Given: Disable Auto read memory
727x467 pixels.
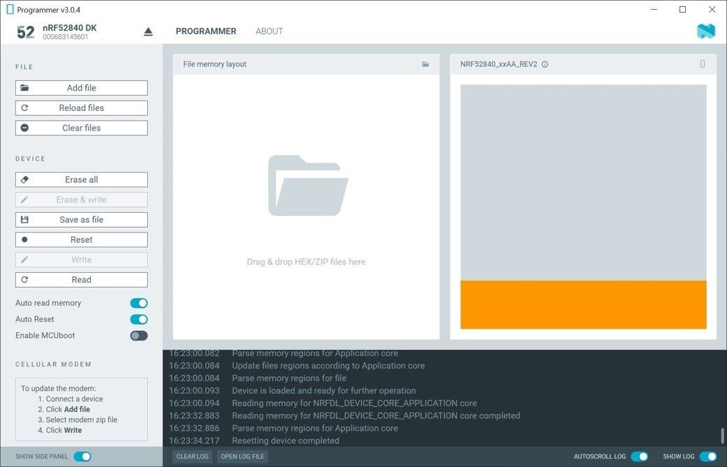Looking at the screenshot, I should [x=138, y=303].
